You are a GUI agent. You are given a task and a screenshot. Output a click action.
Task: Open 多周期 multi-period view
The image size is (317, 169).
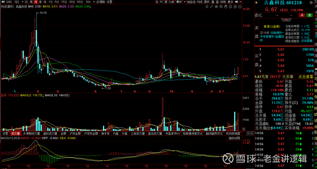pyautogui.click(x=100, y=2)
